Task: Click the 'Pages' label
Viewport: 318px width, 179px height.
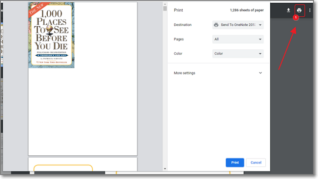Action: click(179, 39)
